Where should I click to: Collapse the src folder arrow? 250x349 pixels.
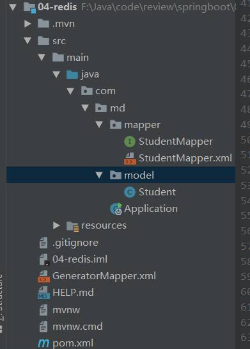click(27, 41)
